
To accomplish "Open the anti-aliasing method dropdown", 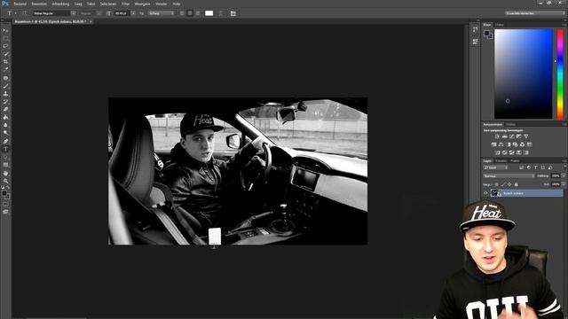I will click(x=161, y=13).
